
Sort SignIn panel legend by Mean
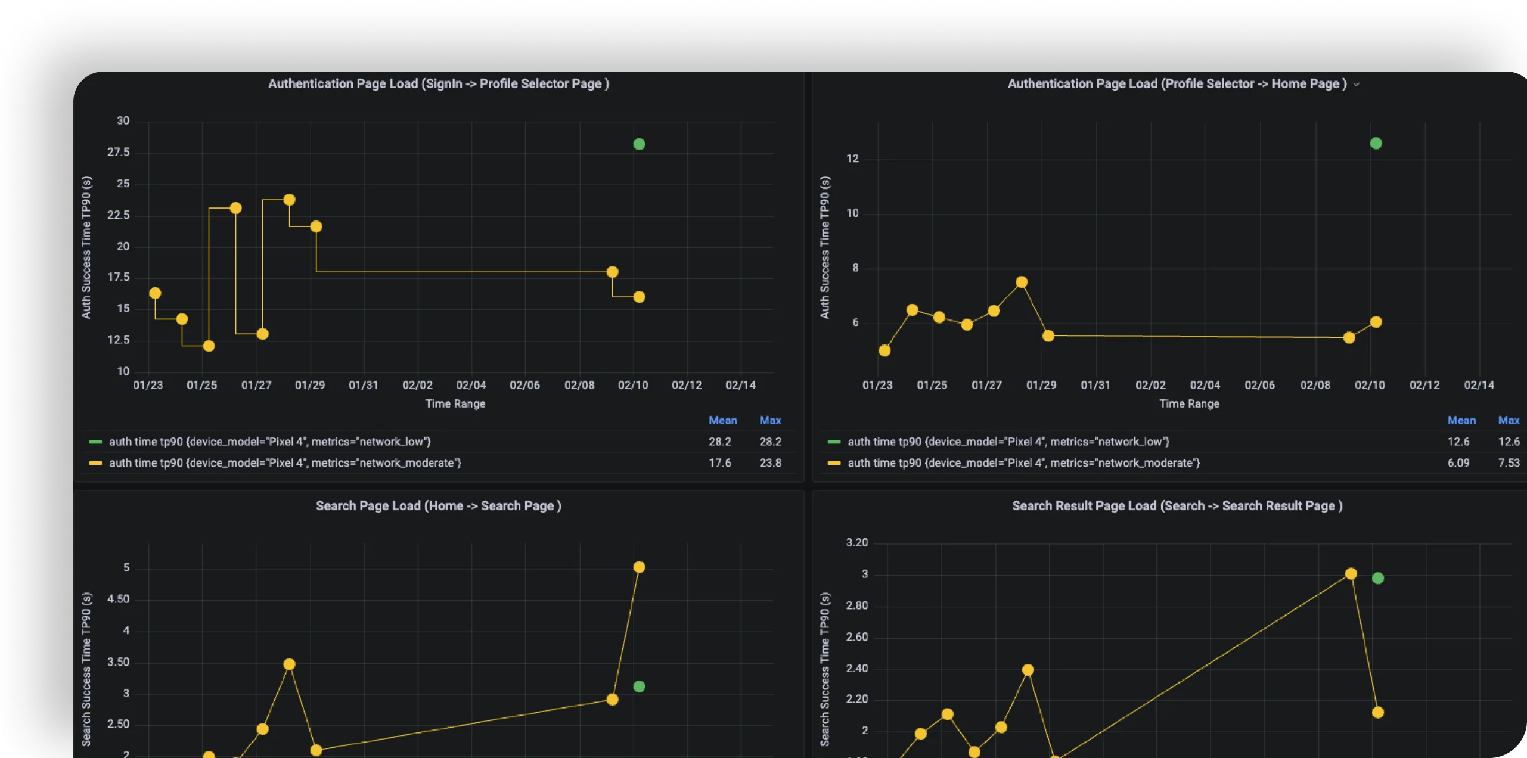tap(722, 420)
